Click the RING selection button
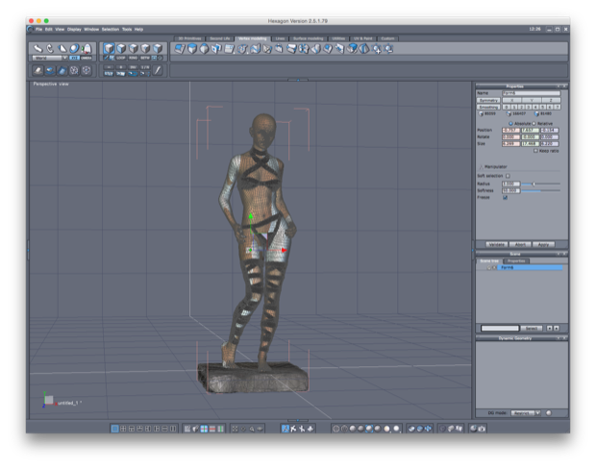This screenshot has width=596, height=468. click(x=133, y=58)
